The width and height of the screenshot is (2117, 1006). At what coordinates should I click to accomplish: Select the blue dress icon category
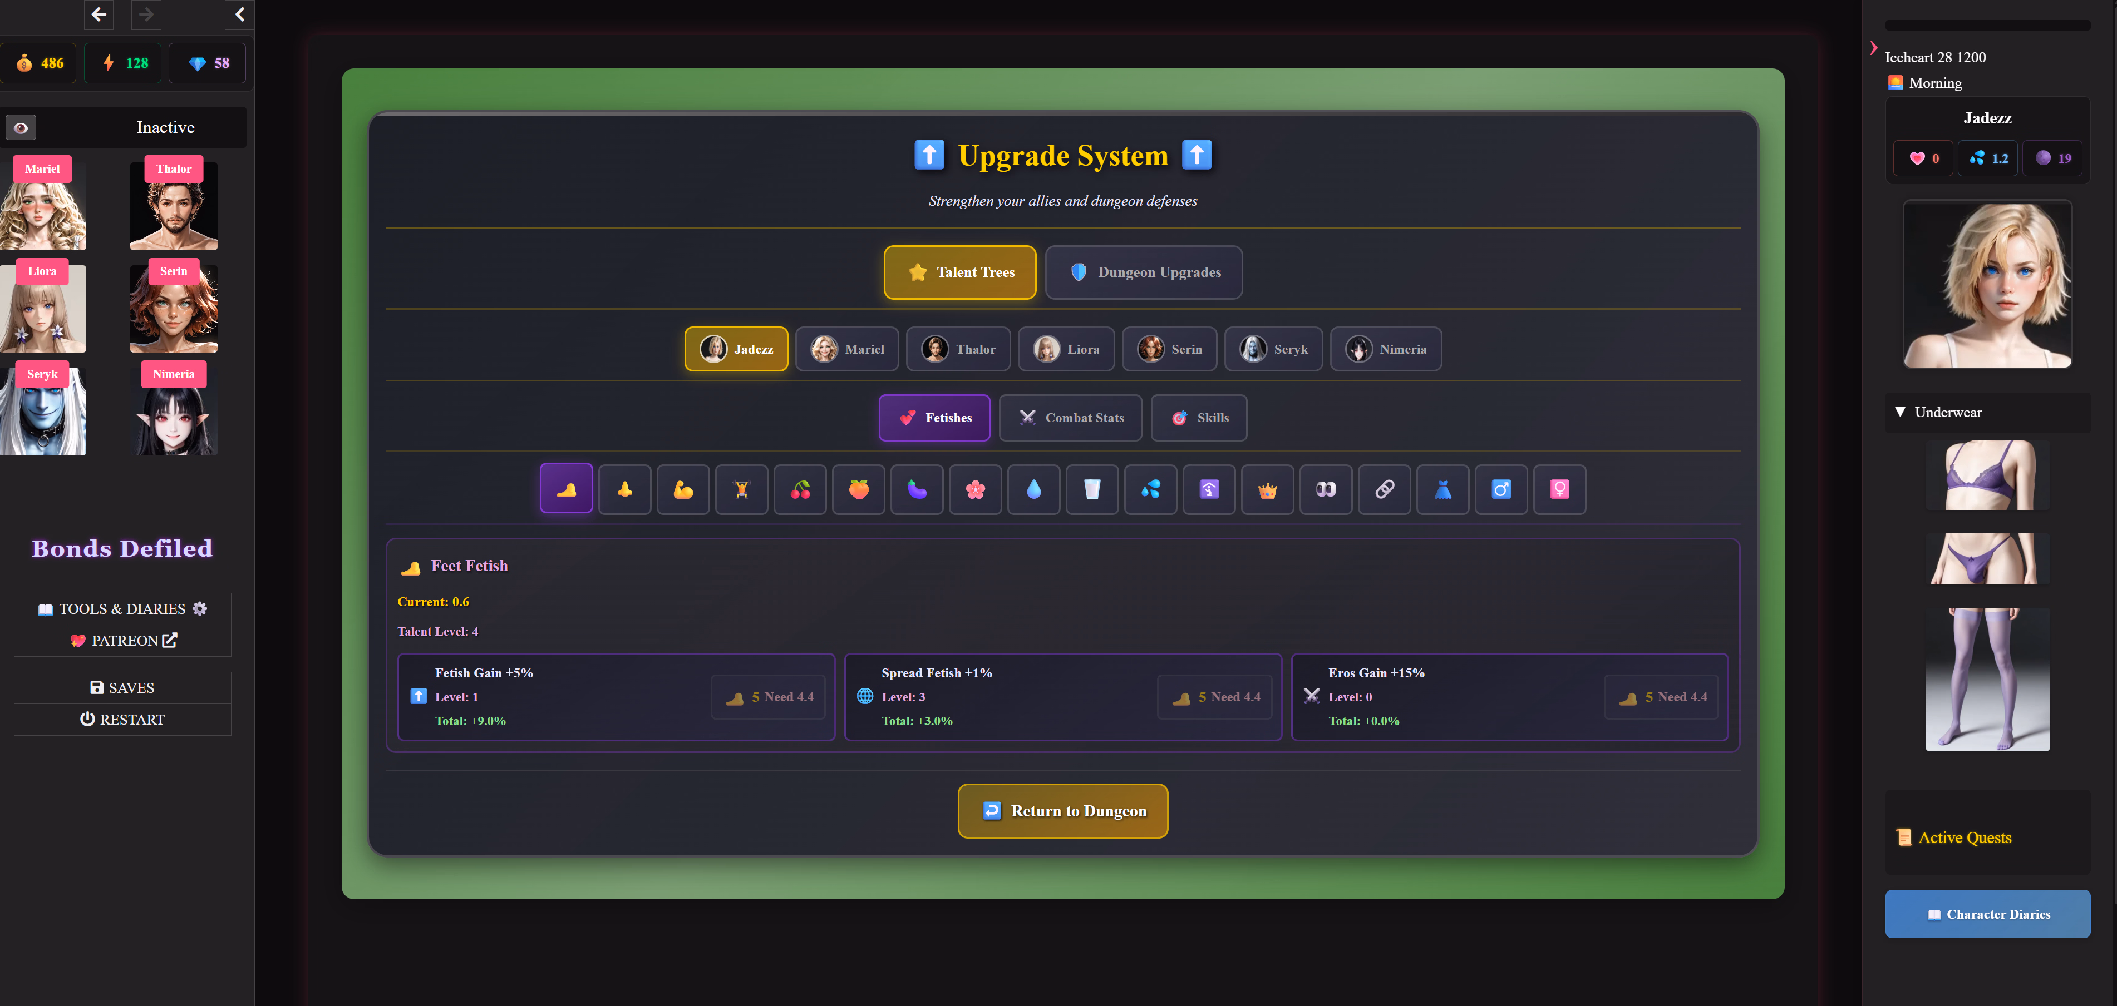1442,489
